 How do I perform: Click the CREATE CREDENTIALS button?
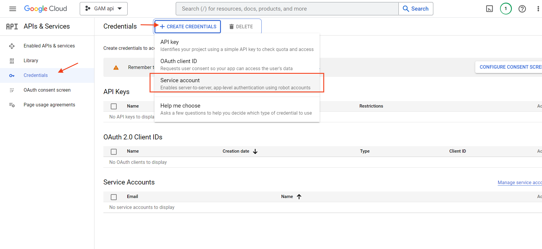point(188,27)
